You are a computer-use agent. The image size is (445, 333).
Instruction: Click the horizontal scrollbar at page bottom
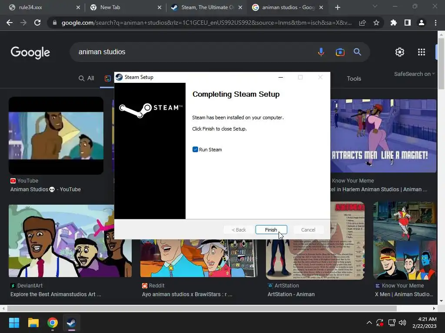pos(202,308)
